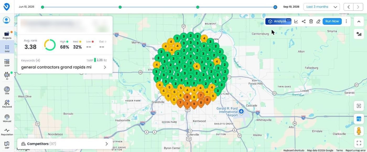Image resolution: width=367 pixels, height=152 pixels.
Task: Open the three-dot more options menu
Action: (346, 21)
